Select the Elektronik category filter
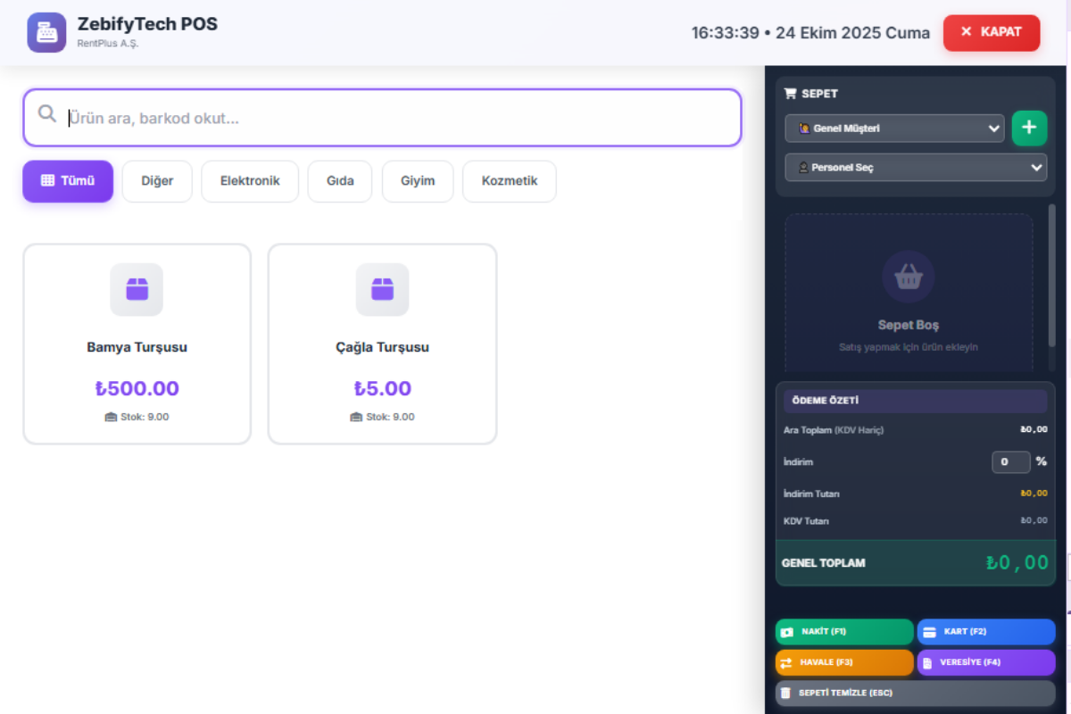This screenshot has height=714, width=1071. click(250, 181)
